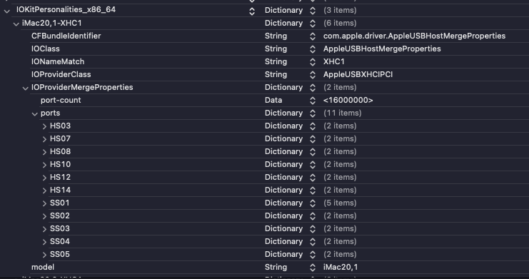Expand the HS07 port entry
This screenshot has width=529, height=279.
click(x=44, y=139)
